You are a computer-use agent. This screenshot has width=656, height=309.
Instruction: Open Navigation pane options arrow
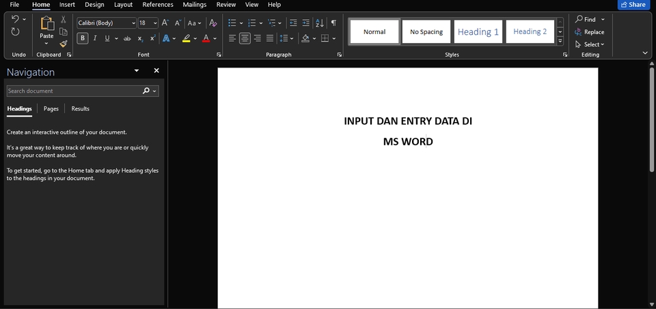pyautogui.click(x=137, y=71)
